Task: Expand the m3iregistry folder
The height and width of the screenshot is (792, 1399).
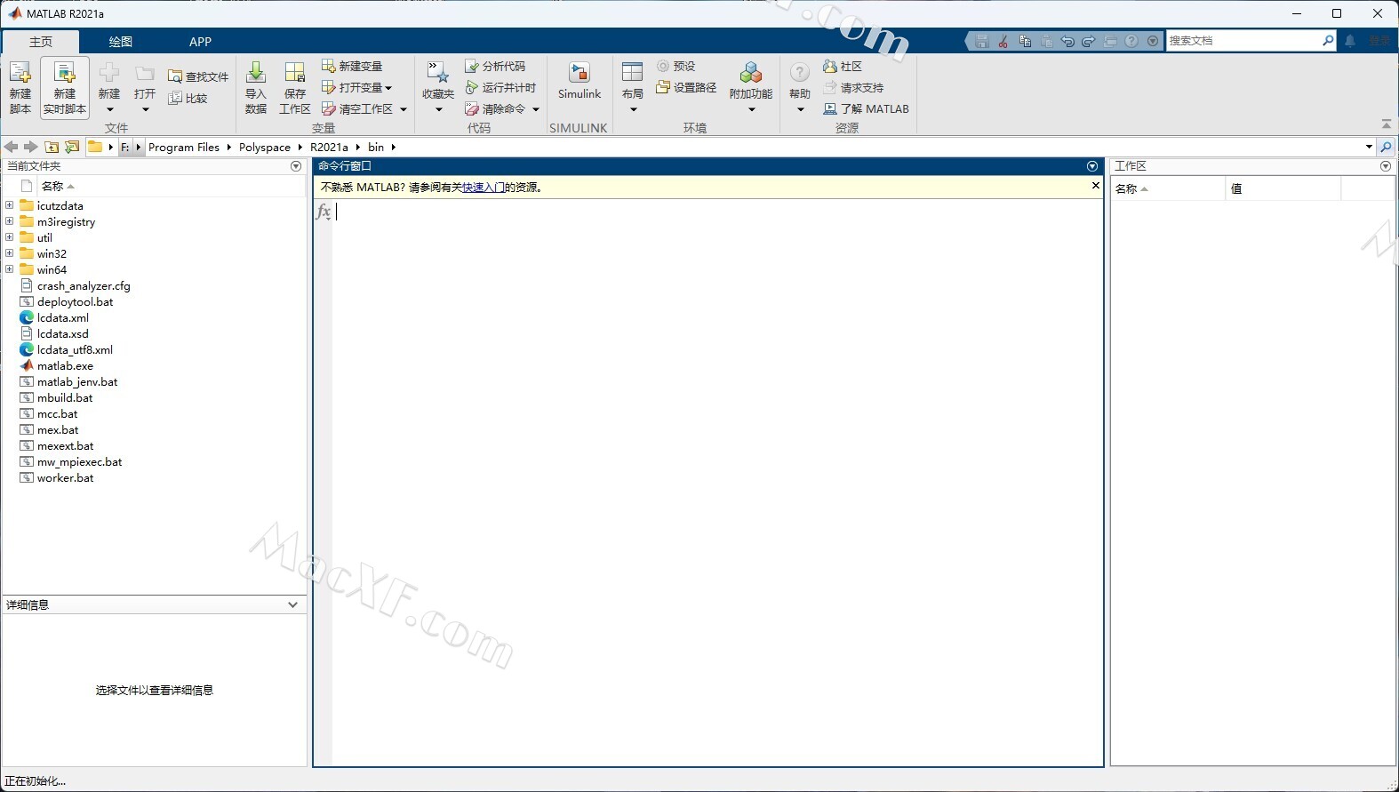Action: 10,221
